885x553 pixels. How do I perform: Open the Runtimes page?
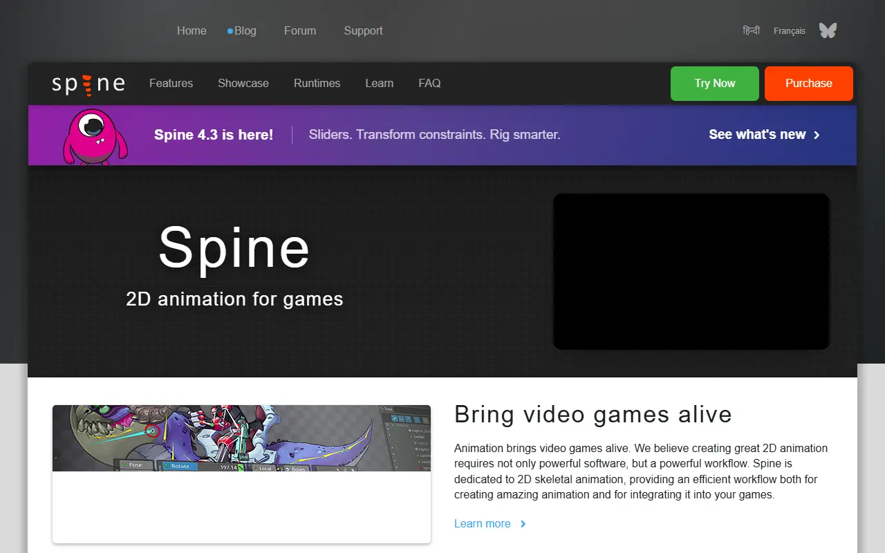pyautogui.click(x=317, y=83)
